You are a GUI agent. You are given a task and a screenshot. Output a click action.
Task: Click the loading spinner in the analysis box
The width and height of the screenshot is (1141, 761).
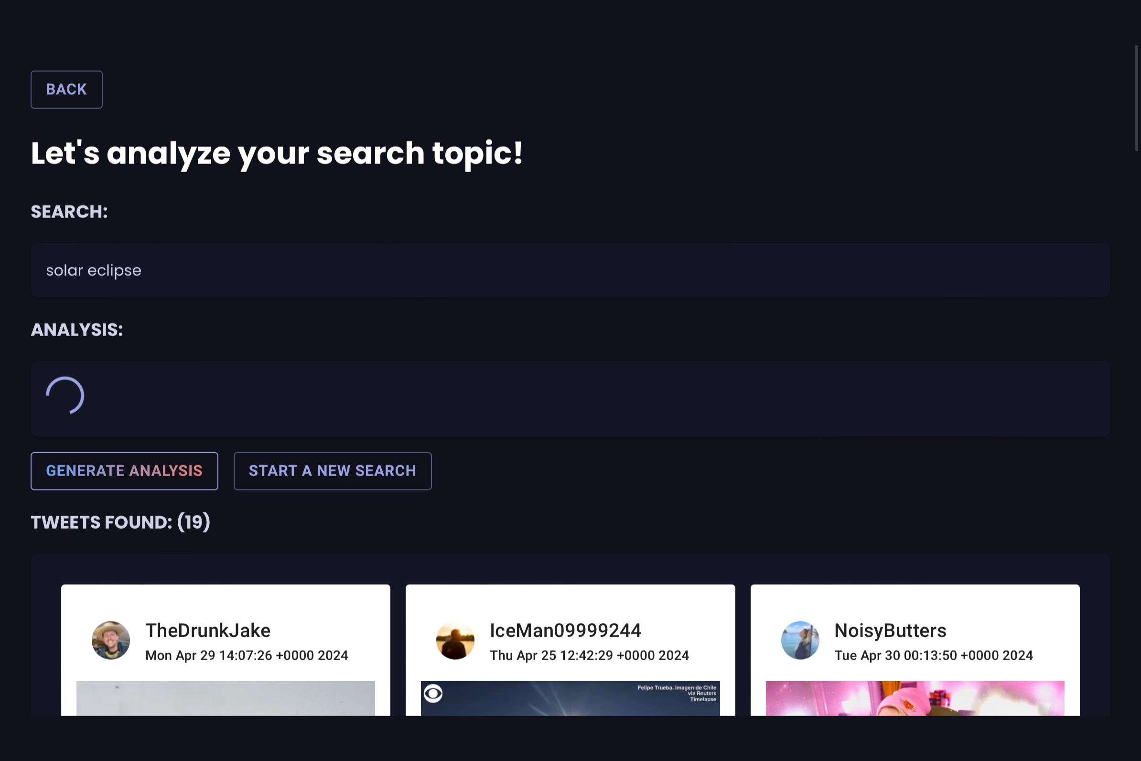tap(65, 395)
